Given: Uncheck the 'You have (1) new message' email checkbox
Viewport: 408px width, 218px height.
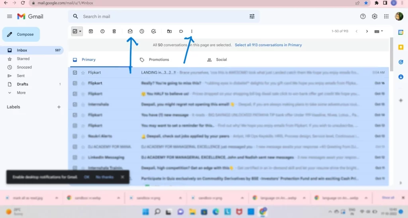Looking at the screenshot, I should click(x=75, y=115).
